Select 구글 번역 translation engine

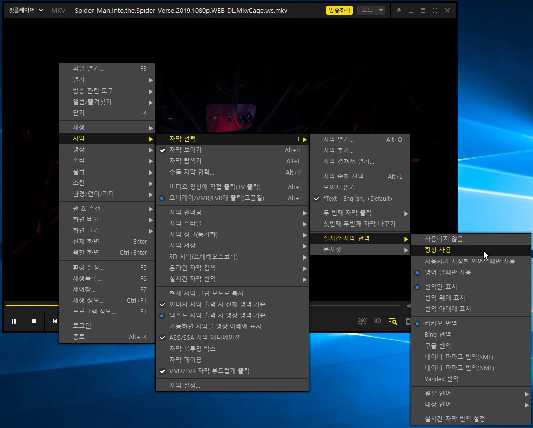point(471,346)
